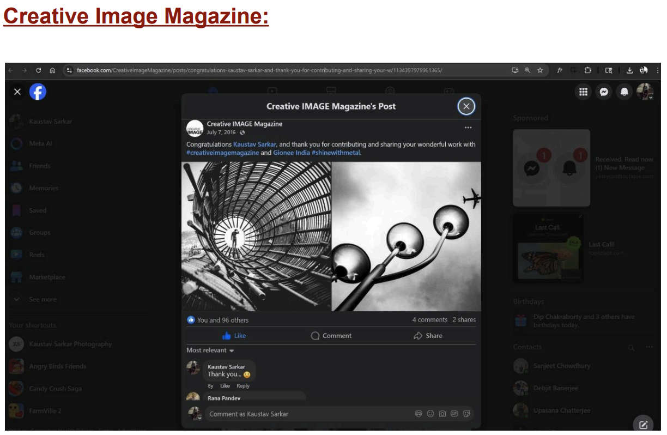This screenshot has height=435, width=667.
Task: Close the Creative IMAGE Magazine post dialog
Action: pyautogui.click(x=466, y=107)
